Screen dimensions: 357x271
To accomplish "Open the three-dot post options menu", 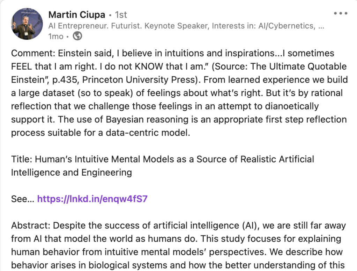I will pyautogui.click(x=341, y=14).
